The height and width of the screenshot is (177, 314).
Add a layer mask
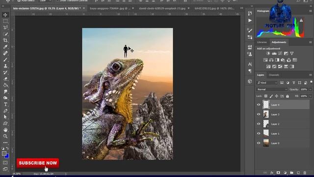click(278, 173)
